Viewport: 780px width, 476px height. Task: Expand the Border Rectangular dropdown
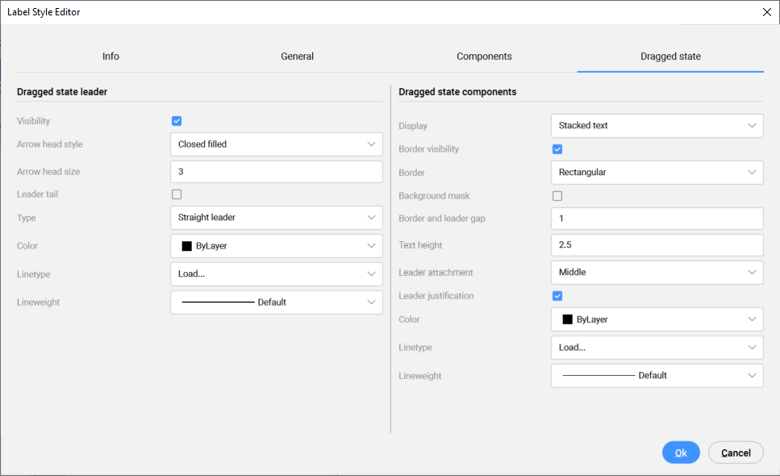[657, 173]
